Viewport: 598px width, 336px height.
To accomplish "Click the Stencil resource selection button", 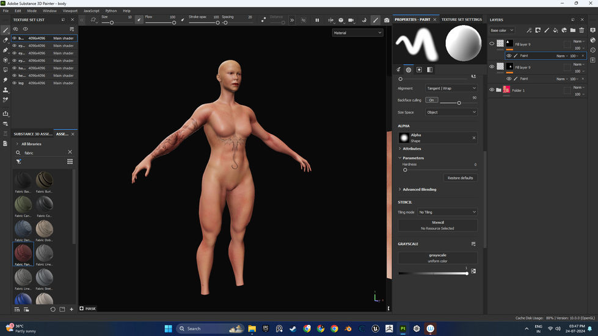I will click(x=437, y=225).
